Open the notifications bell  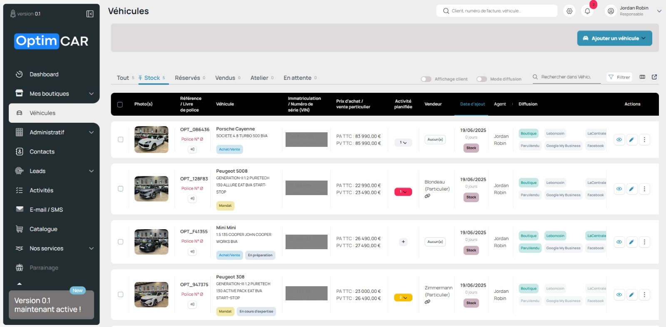[x=587, y=11]
